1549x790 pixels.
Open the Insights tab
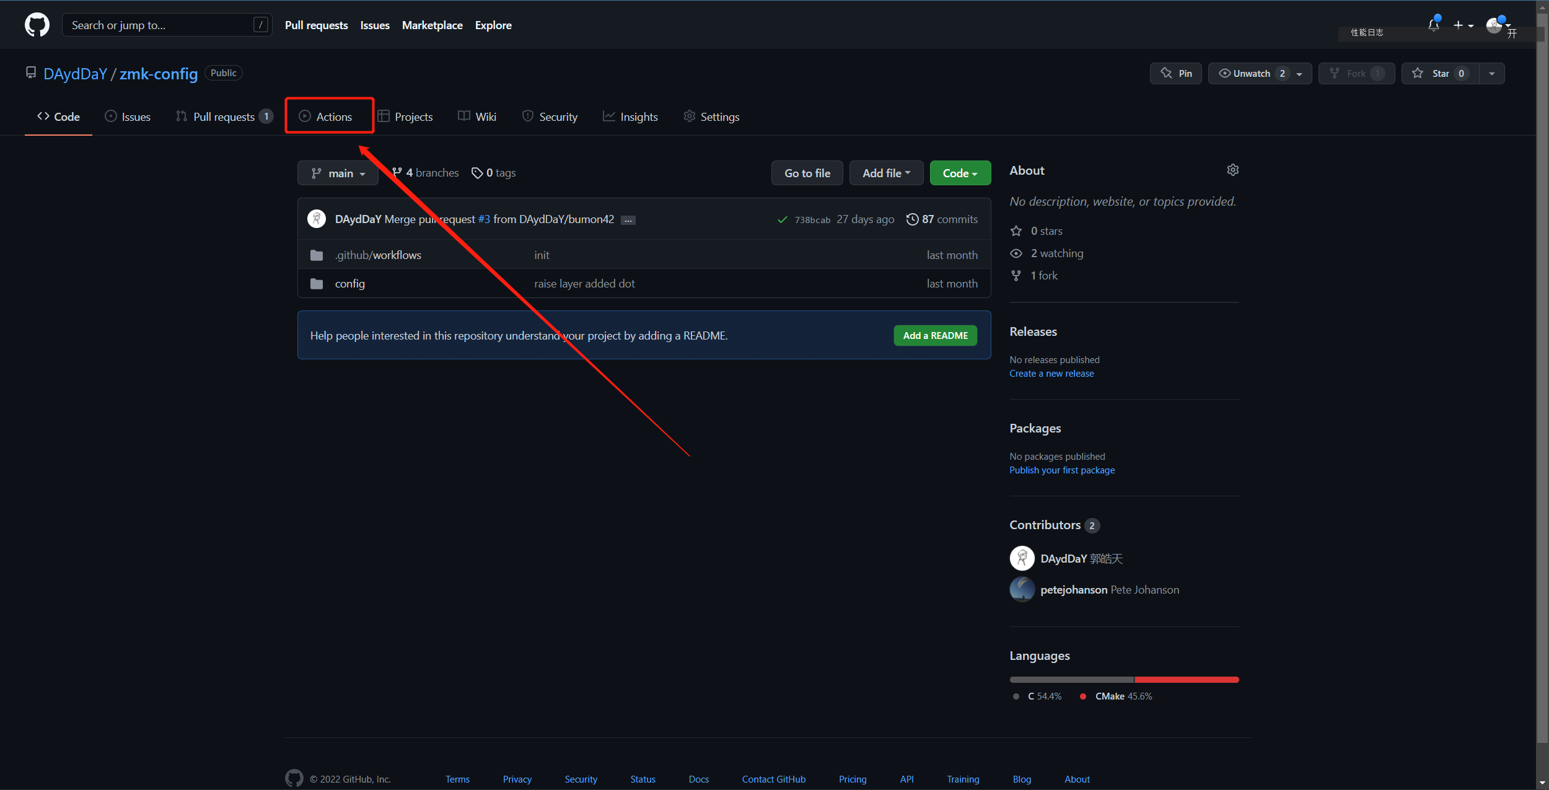coord(630,116)
